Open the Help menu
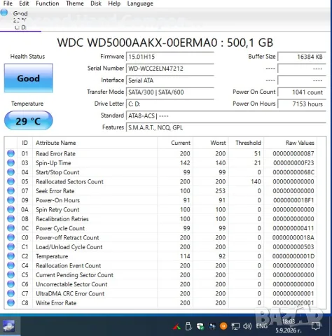 tap(114, 3)
